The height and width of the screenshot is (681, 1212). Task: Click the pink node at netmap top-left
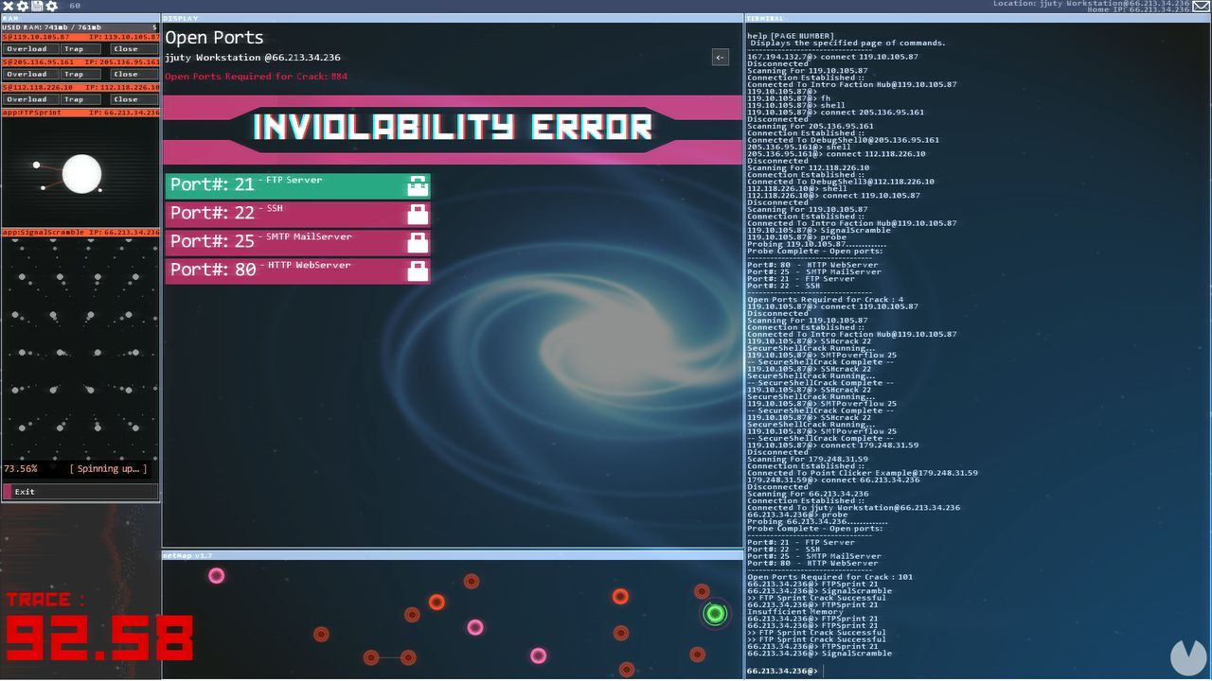click(216, 575)
